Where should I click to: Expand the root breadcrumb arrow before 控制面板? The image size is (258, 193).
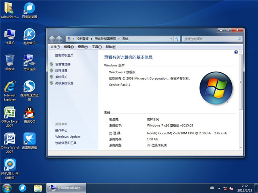(x=73, y=39)
